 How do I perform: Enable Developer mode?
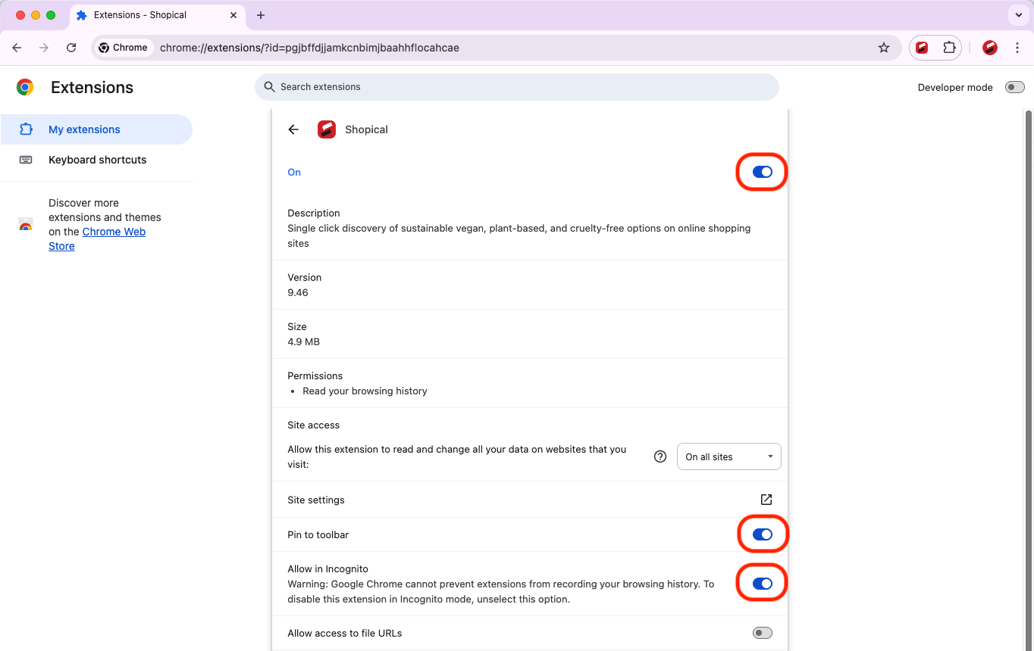point(1014,87)
